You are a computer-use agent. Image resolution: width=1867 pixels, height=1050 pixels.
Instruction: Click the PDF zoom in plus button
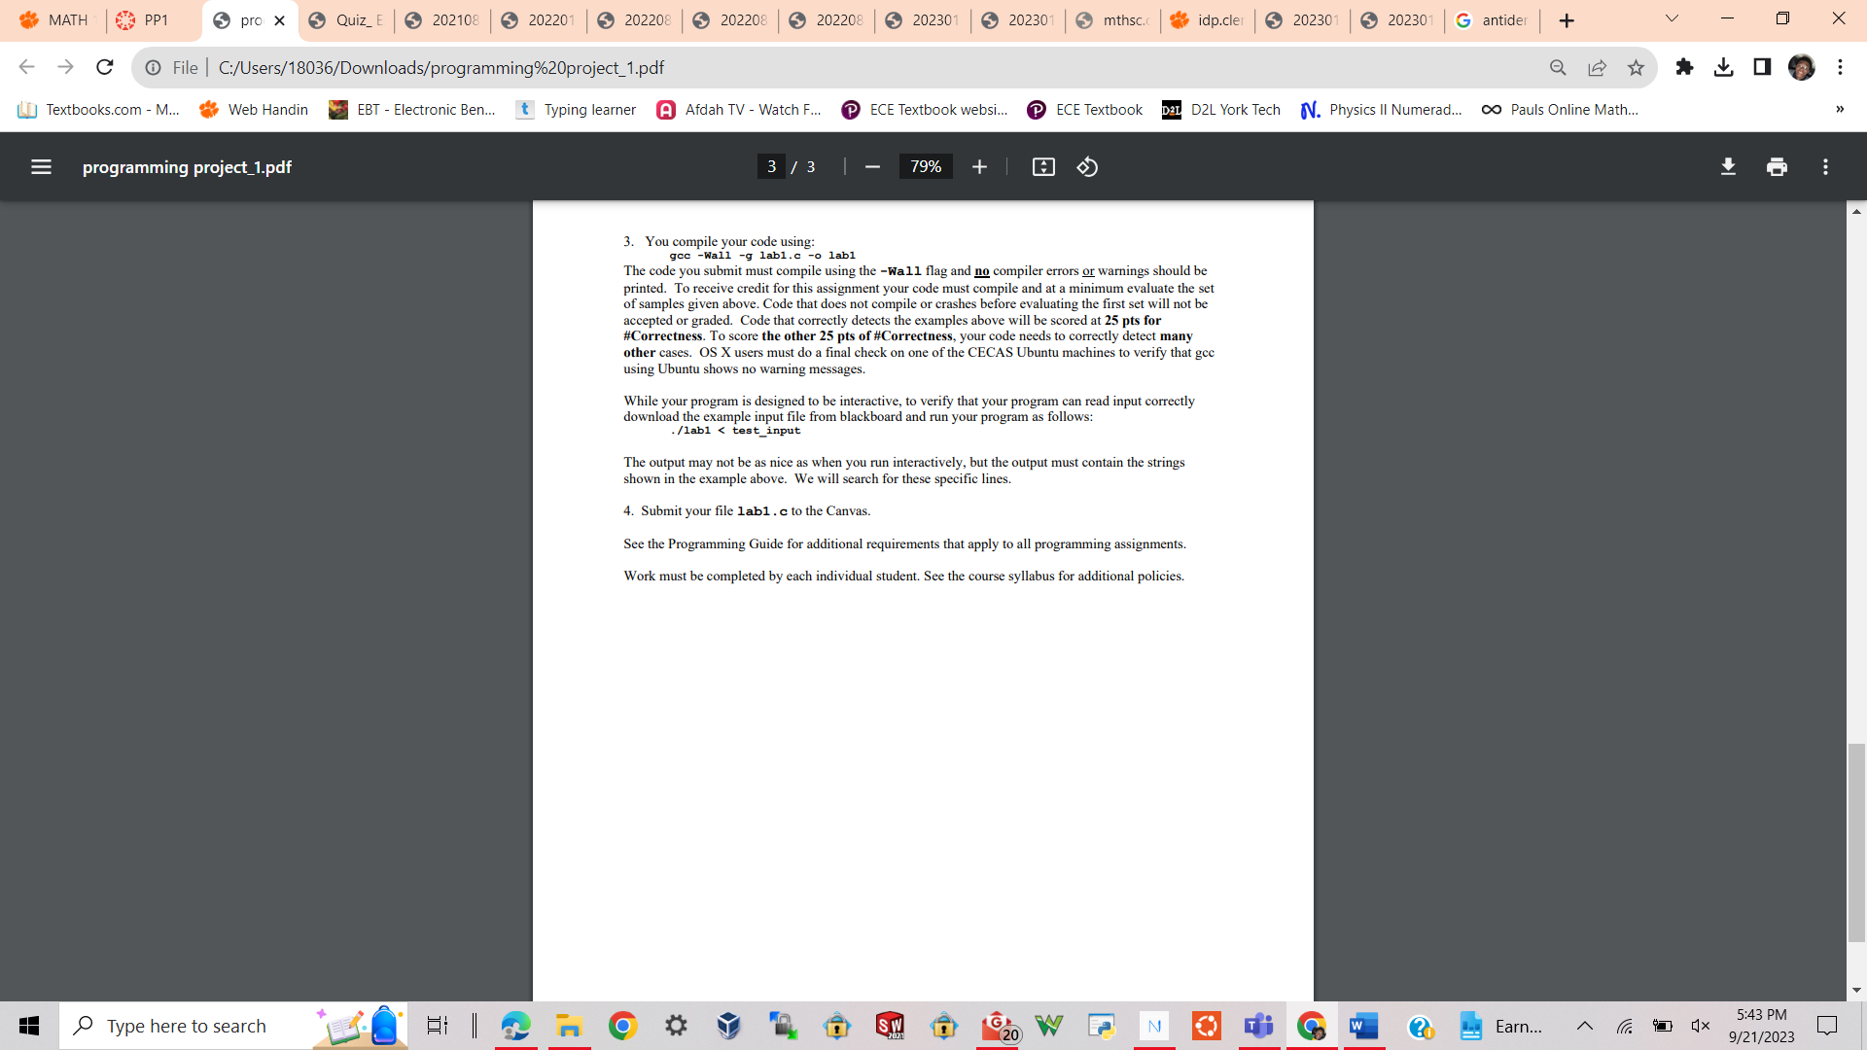click(979, 167)
